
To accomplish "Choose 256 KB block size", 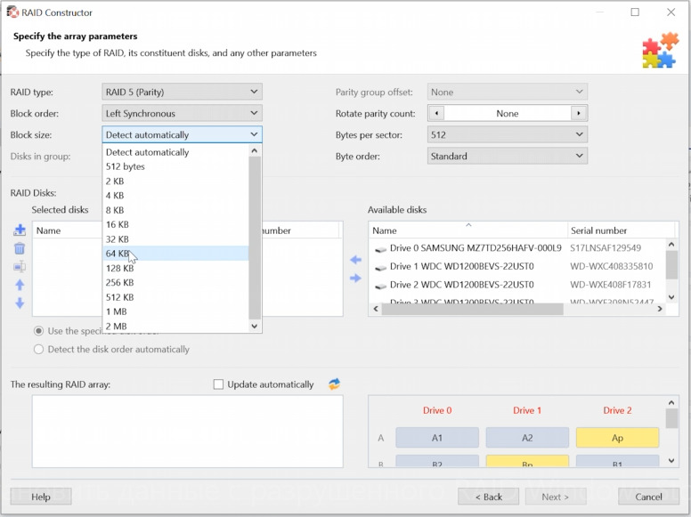I will point(175,282).
